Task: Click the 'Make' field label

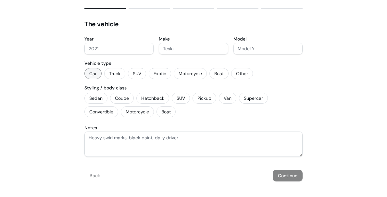Action: tap(164, 39)
